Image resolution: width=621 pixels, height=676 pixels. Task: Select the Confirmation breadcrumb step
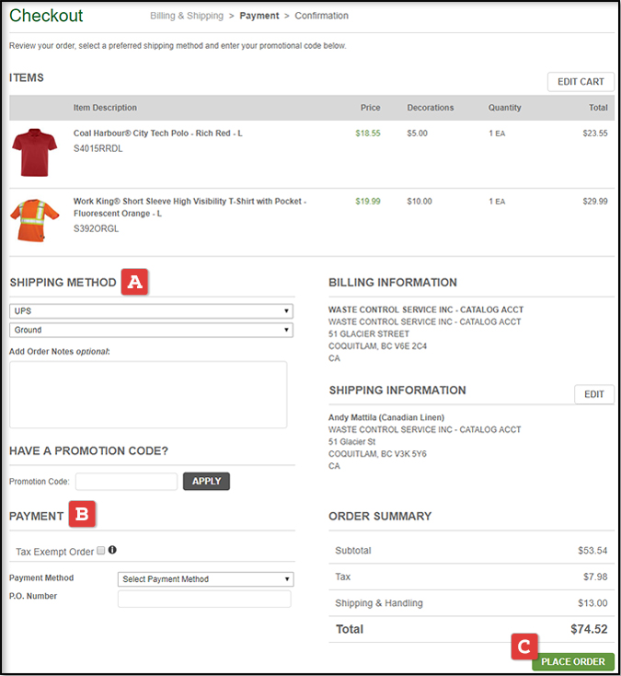tap(322, 16)
